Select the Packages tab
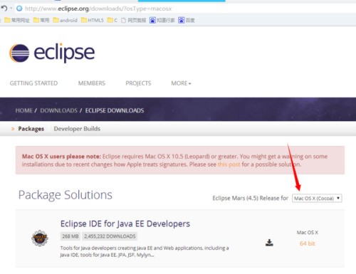Image resolution: width=356 pixels, height=274 pixels. pyautogui.click(x=31, y=129)
